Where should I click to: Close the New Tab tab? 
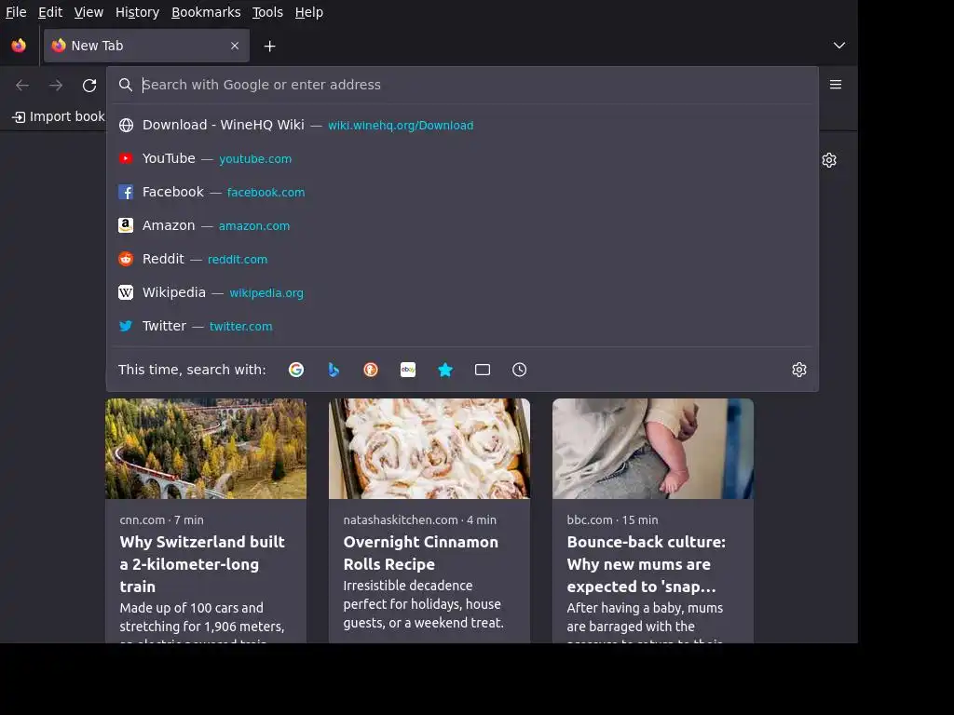[x=235, y=46]
